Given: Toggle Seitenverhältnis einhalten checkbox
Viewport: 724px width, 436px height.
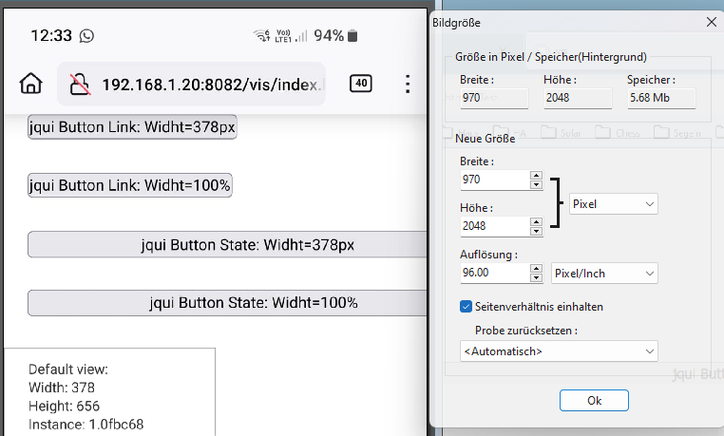Looking at the screenshot, I should click(466, 307).
